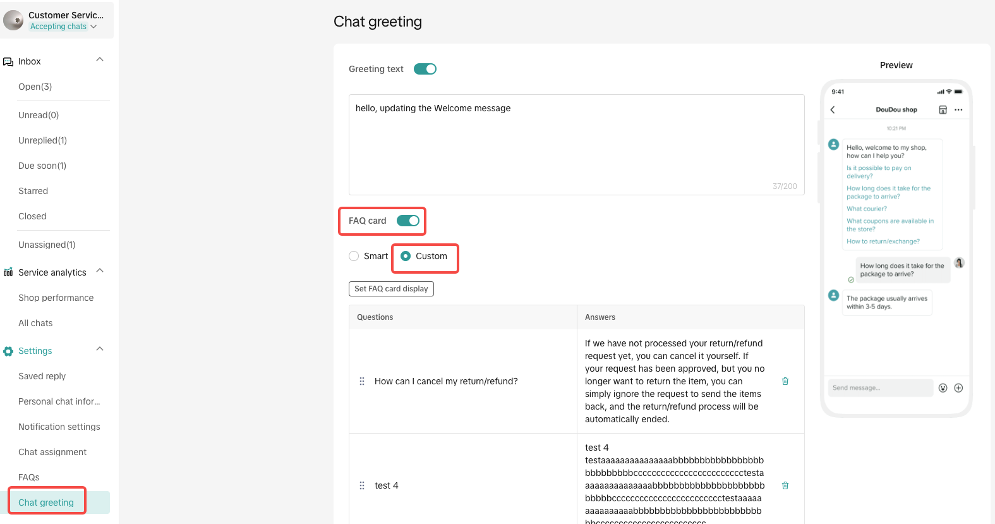Screen dimensions: 995x524
Task: Disable the Greeting text toggle
Action: click(425, 69)
